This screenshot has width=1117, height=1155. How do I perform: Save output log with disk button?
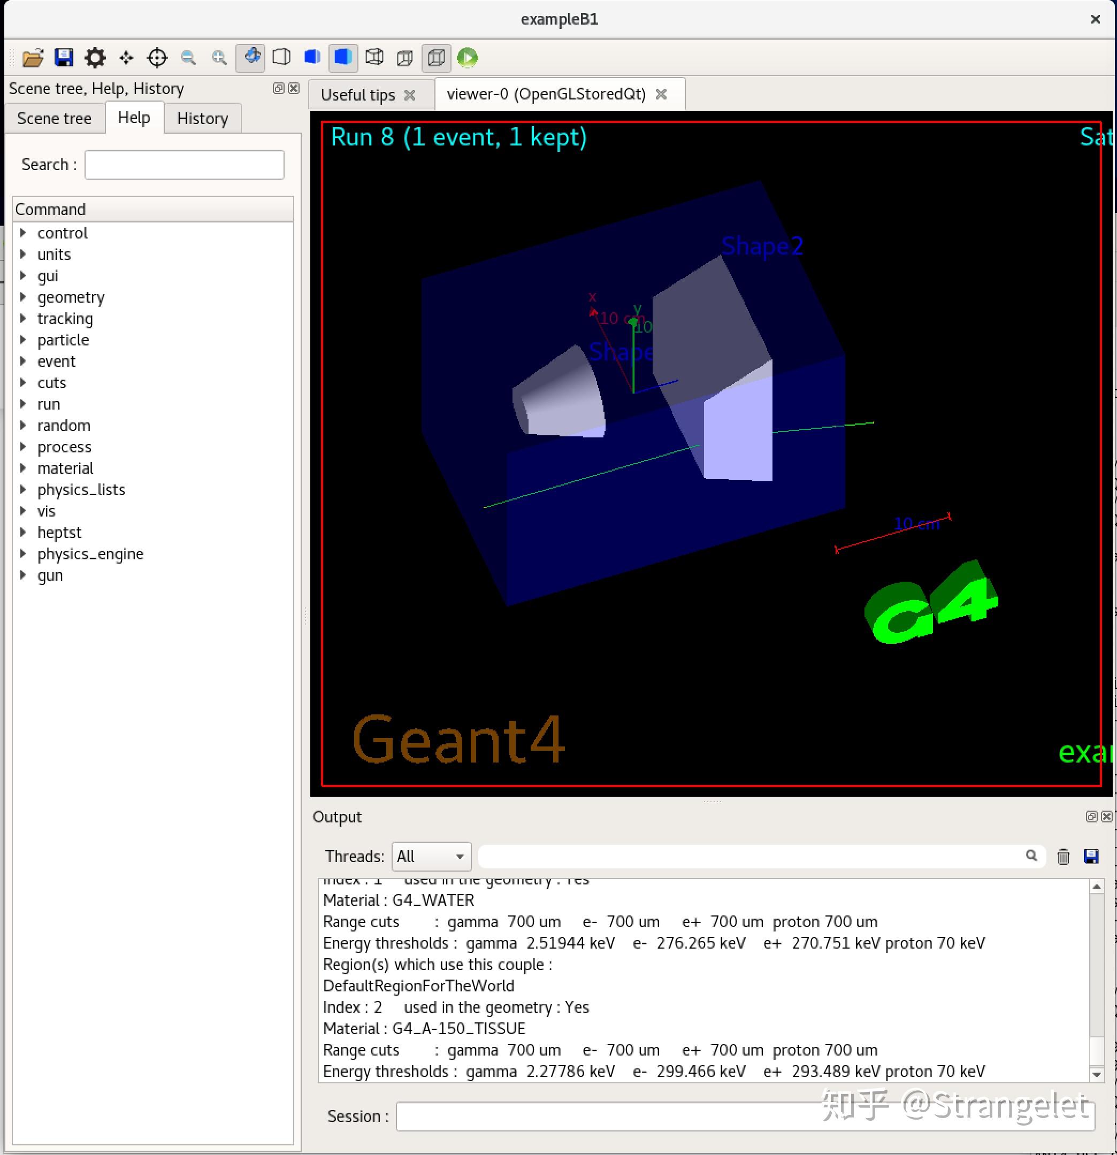click(1091, 856)
